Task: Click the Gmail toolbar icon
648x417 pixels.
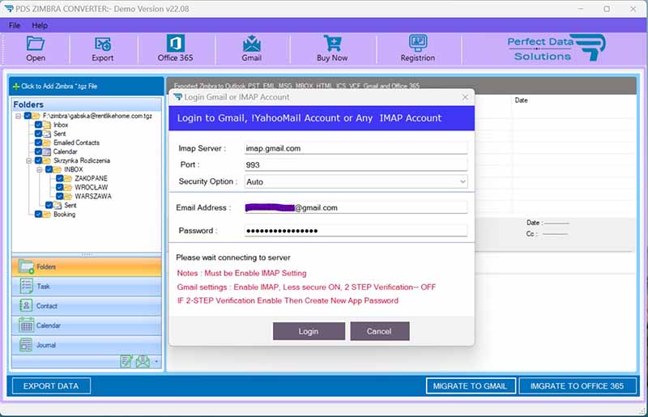Action: point(252,44)
